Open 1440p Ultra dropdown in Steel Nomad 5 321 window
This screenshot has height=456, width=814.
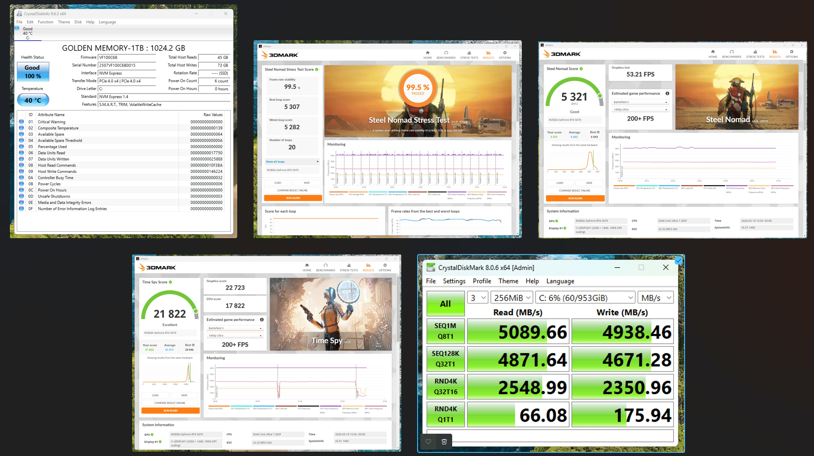(x=640, y=110)
